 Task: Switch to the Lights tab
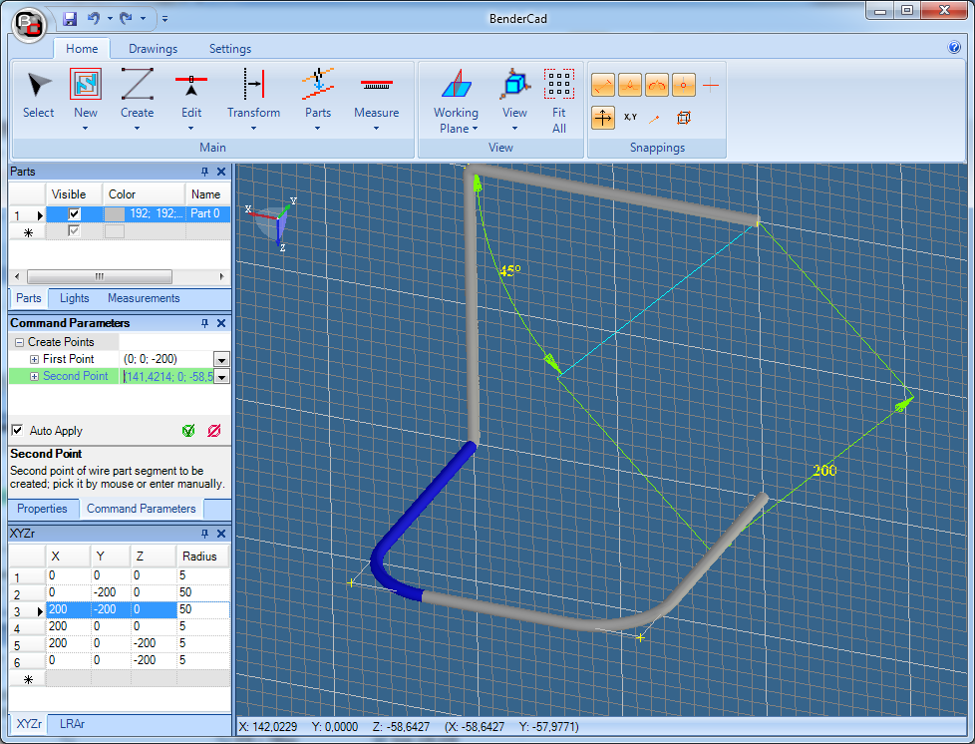(x=74, y=298)
